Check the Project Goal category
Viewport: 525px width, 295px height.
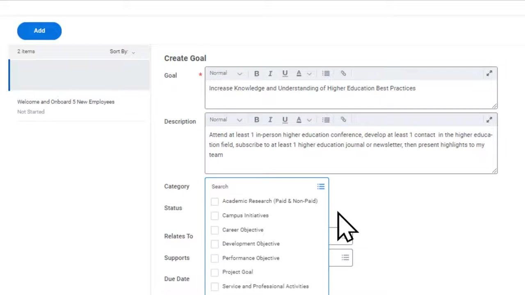215,272
